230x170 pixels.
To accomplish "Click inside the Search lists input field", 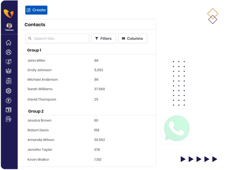I will coord(57,38).
